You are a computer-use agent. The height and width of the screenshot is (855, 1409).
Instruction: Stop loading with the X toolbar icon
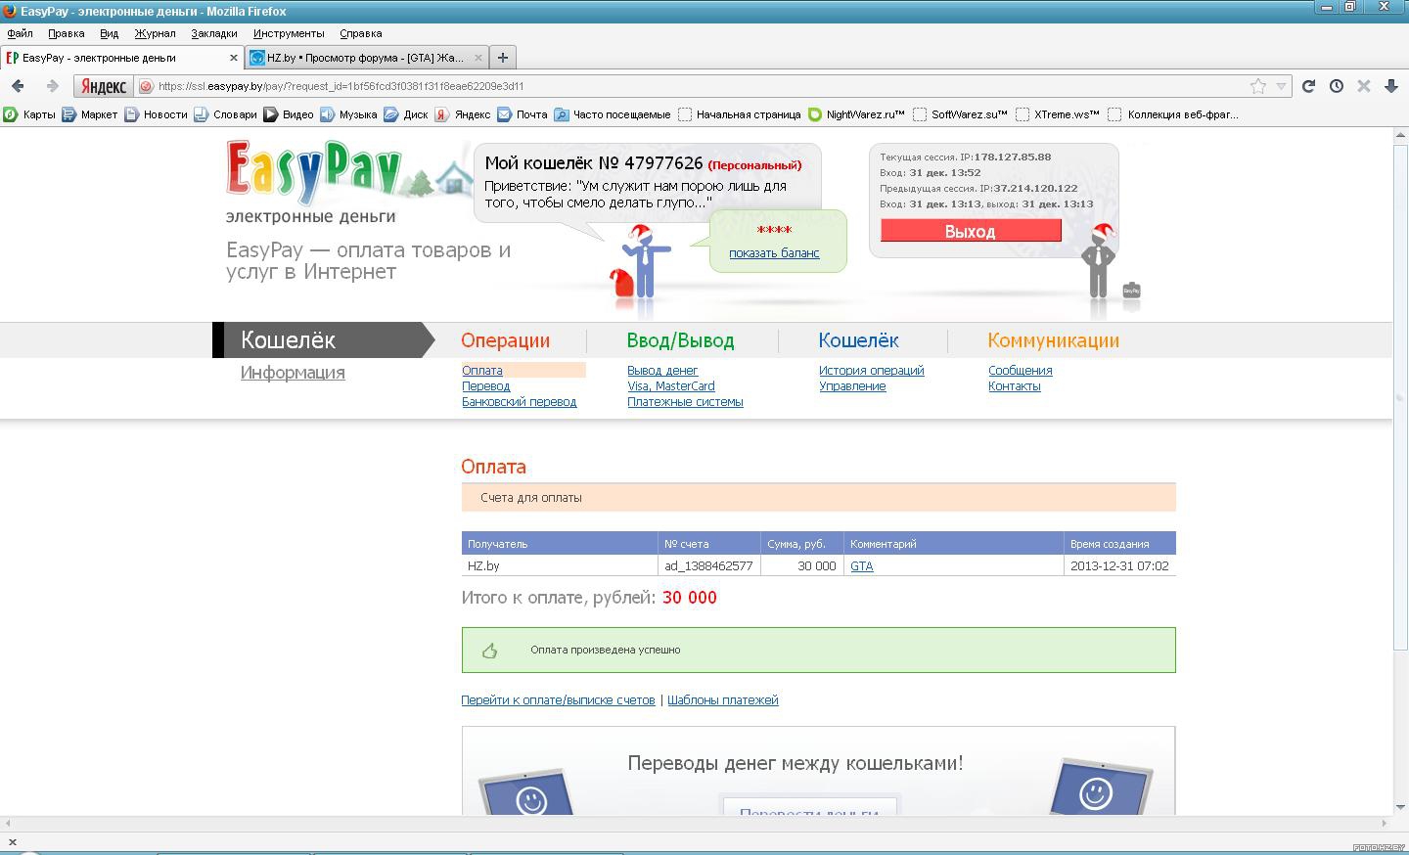1363,86
